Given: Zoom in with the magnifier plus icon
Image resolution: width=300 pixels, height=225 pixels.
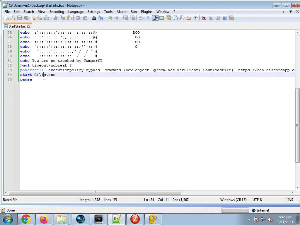Looking at the screenshot, I should [x=110, y=18].
